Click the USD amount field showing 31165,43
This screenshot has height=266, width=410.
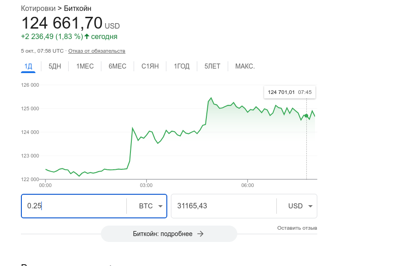click(x=223, y=206)
